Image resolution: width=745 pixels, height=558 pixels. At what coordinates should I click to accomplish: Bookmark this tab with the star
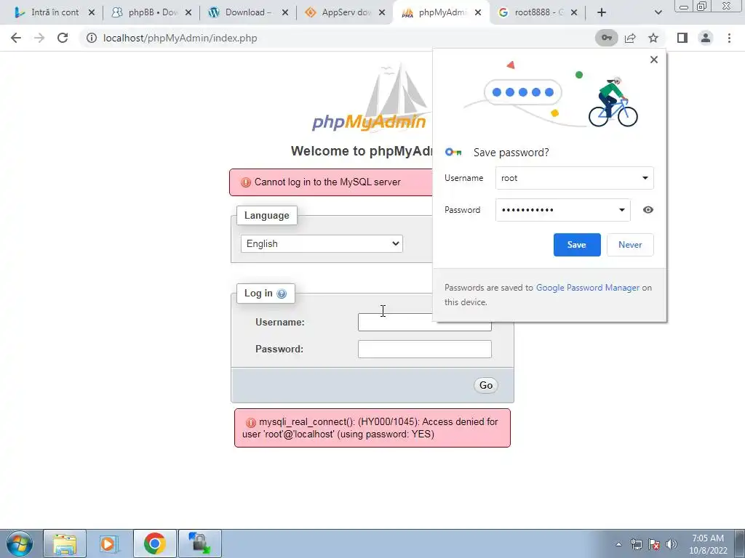point(653,38)
